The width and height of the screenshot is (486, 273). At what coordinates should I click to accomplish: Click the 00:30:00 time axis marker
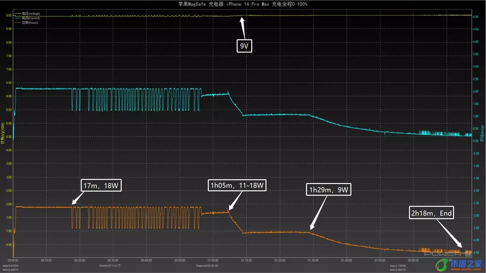[113, 260]
